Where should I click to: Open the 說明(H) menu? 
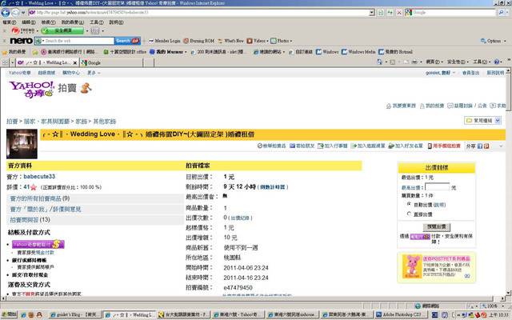[116, 22]
